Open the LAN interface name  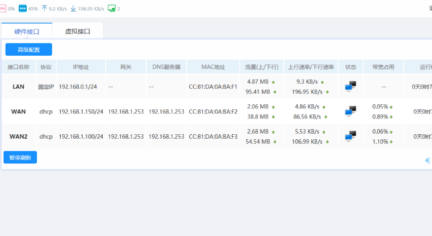point(18,87)
